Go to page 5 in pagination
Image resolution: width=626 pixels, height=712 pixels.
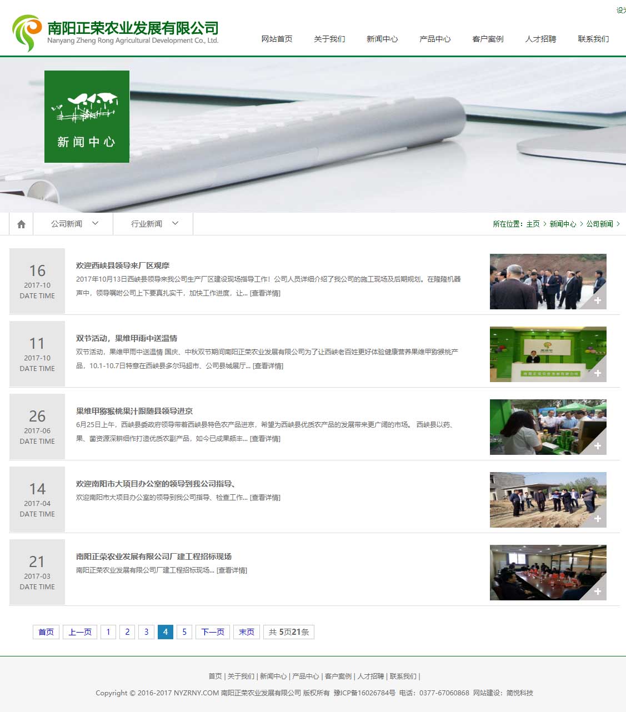tap(184, 632)
